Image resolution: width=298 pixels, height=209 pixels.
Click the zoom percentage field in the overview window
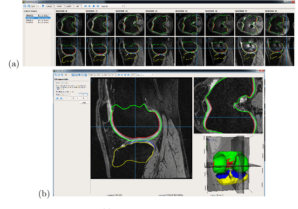[x=34, y=6]
